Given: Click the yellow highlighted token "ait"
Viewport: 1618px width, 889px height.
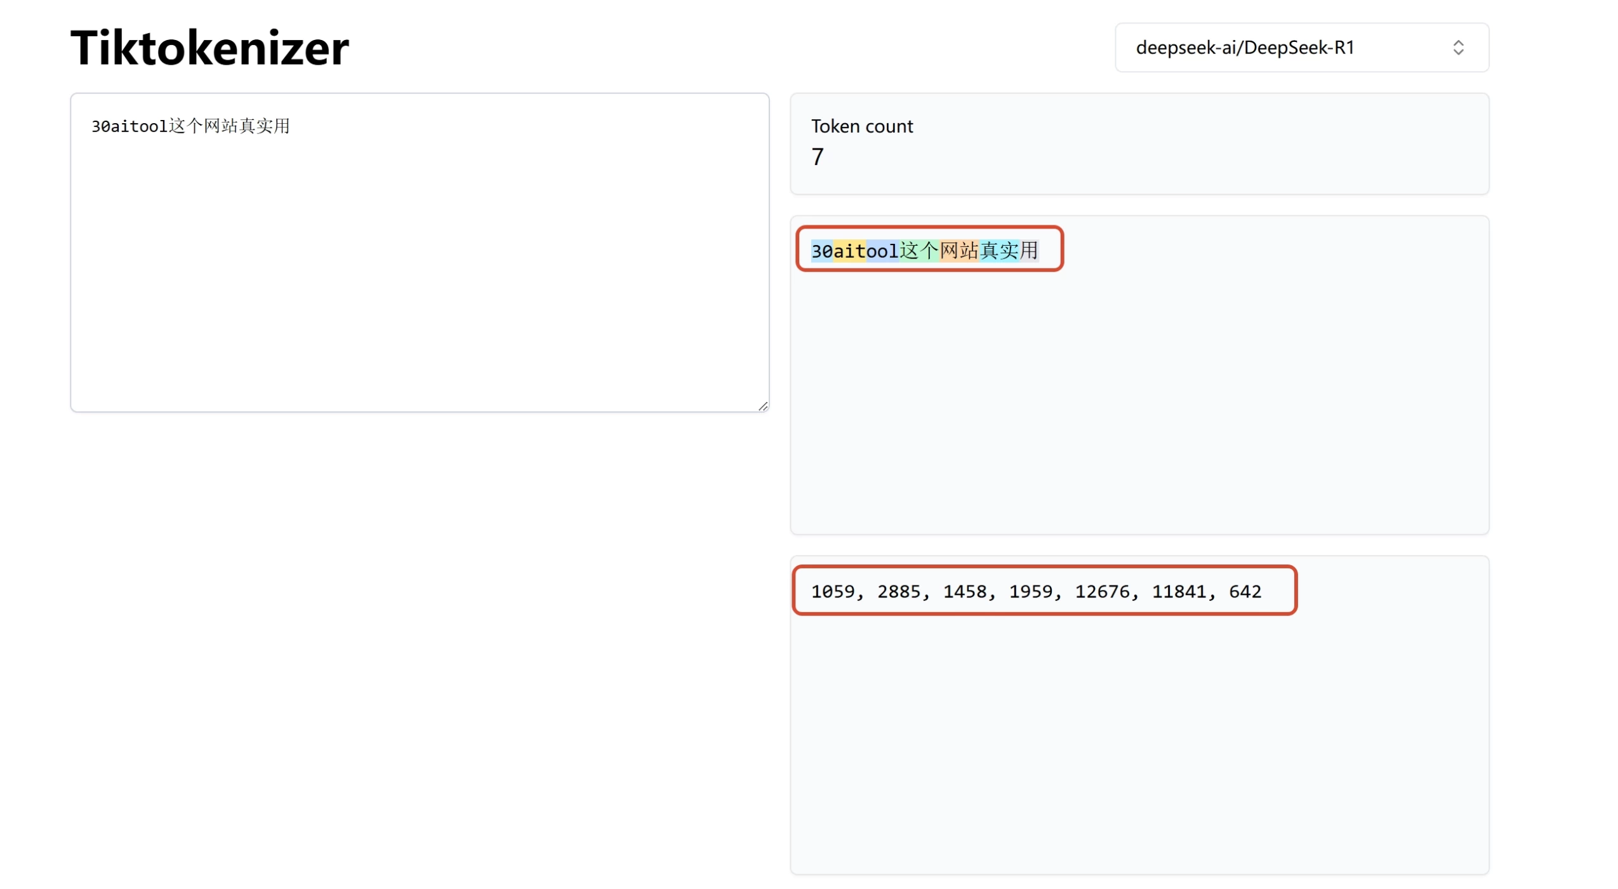Looking at the screenshot, I should (x=849, y=251).
